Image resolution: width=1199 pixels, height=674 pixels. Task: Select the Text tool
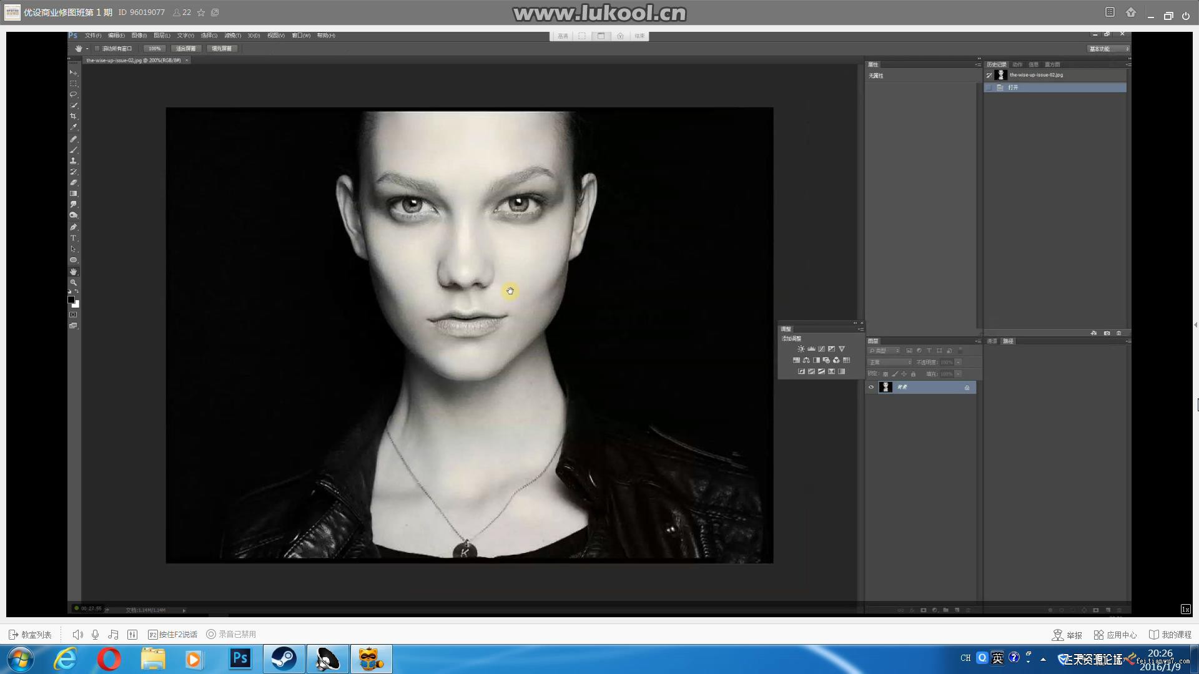73,237
